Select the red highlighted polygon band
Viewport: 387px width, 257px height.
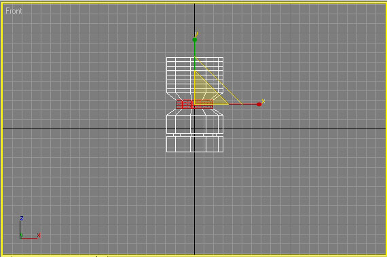point(195,104)
